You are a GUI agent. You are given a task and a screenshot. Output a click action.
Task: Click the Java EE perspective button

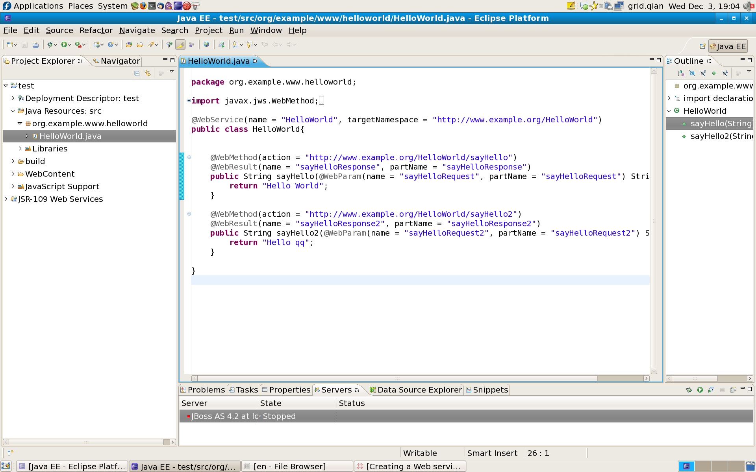tap(728, 46)
